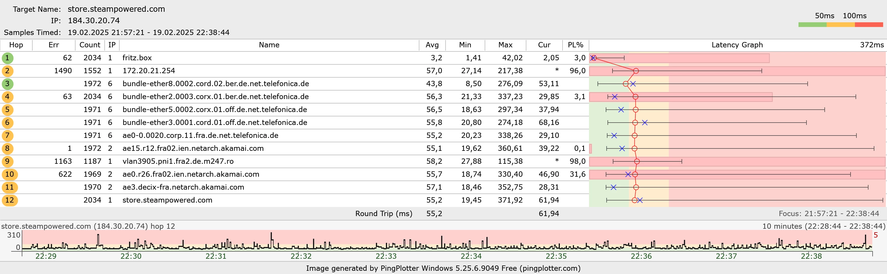Image resolution: width=887 pixels, height=274 pixels.
Task: Select ae0.r26.fra02.ien.netarch.akamai.com row name
Action: pos(191,174)
